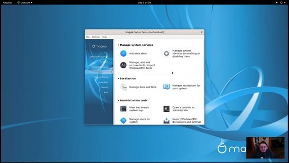Open the Authentication tool icon
The width and height of the screenshot is (289, 163).
coord(123,53)
